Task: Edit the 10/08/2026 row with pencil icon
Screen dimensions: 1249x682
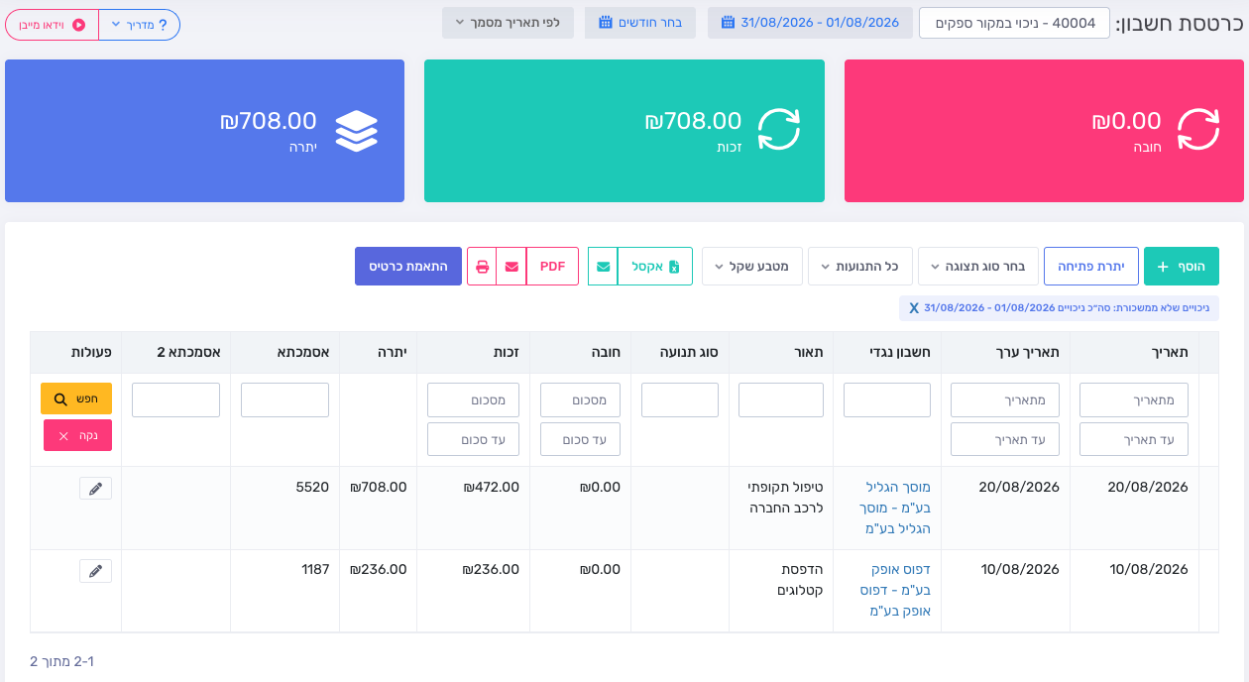Action: click(95, 571)
